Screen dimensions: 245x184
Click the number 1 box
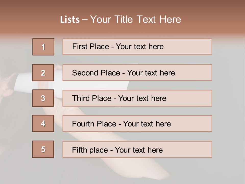[x=43, y=47]
